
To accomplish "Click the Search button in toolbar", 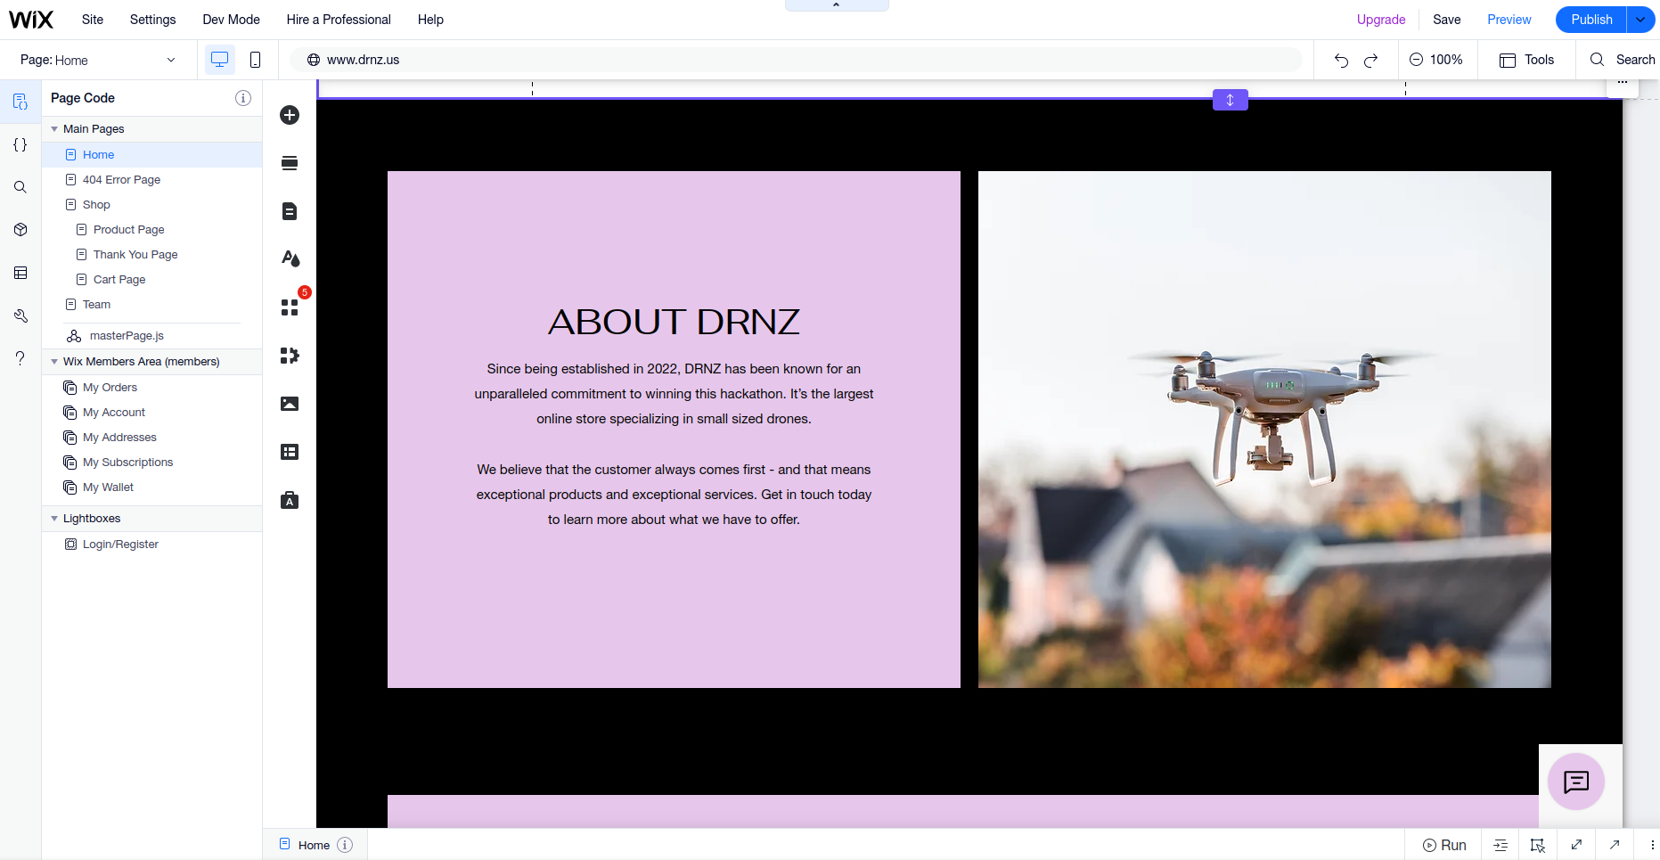I will coord(1623,60).
